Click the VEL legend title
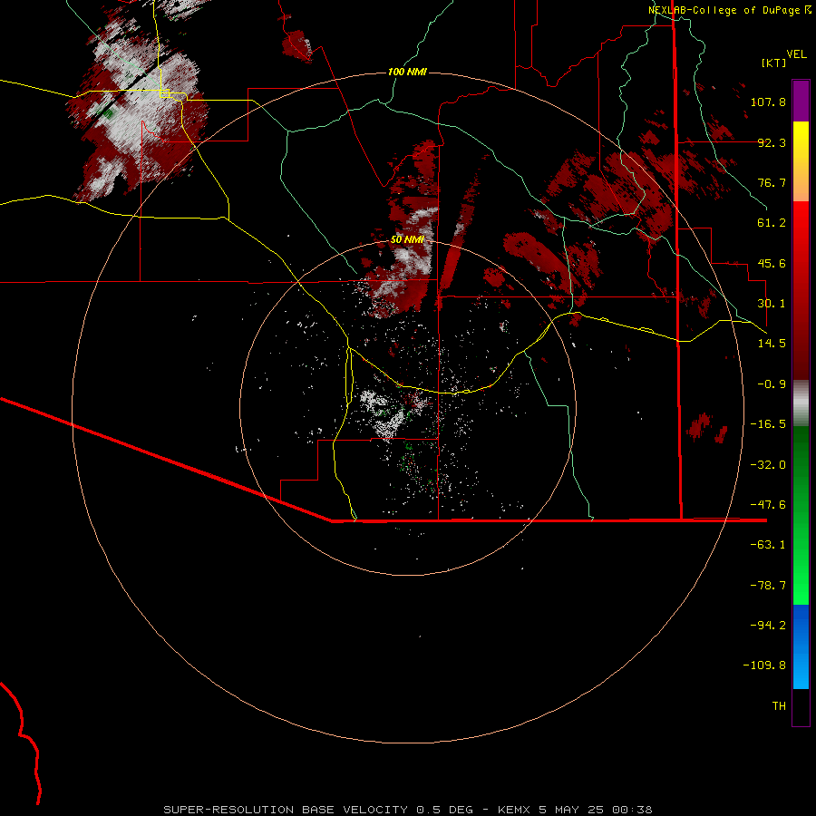The image size is (816, 816). click(796, 53)
